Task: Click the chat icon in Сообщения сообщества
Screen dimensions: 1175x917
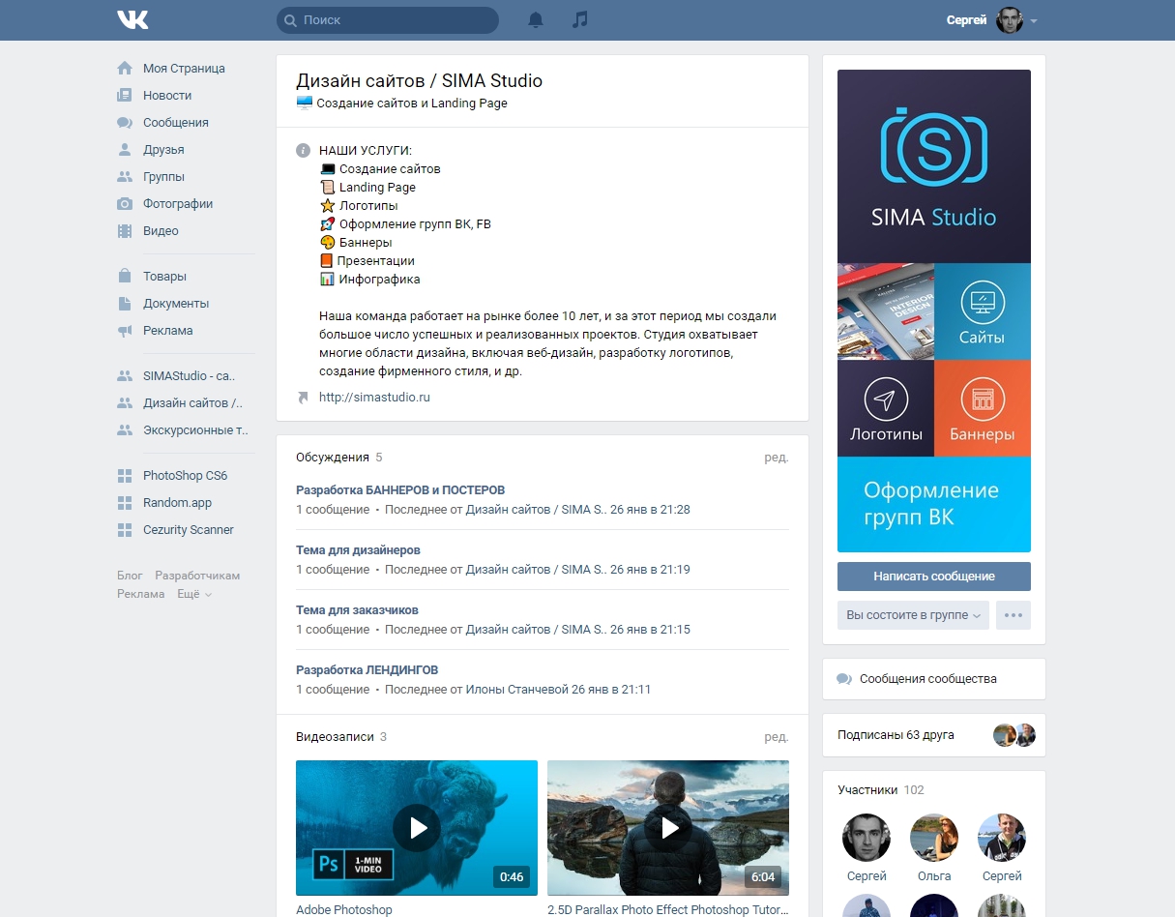Action: coord(844,679)
